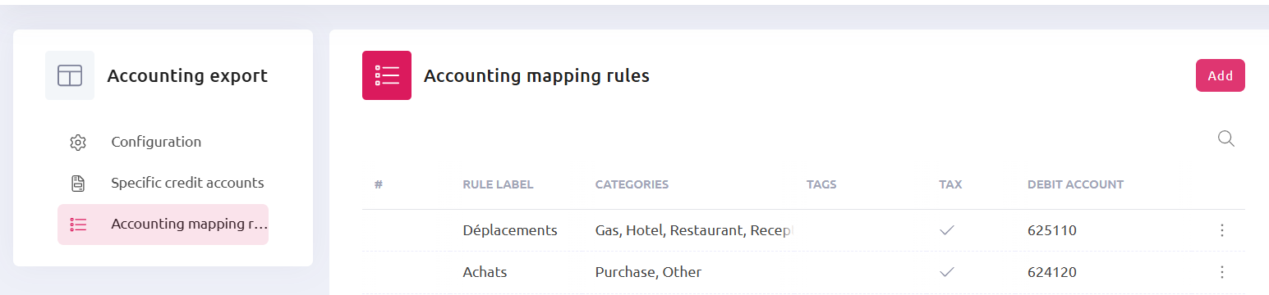Click the Accounting mapping rules list icon in sidebar

(x=78, y=225)
